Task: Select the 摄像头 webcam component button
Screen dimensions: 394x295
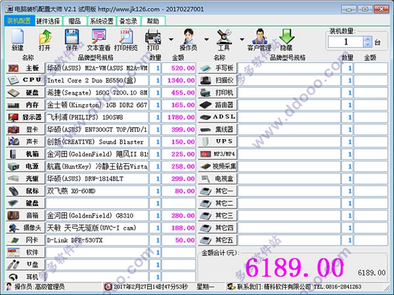Action: pos(26,227)
